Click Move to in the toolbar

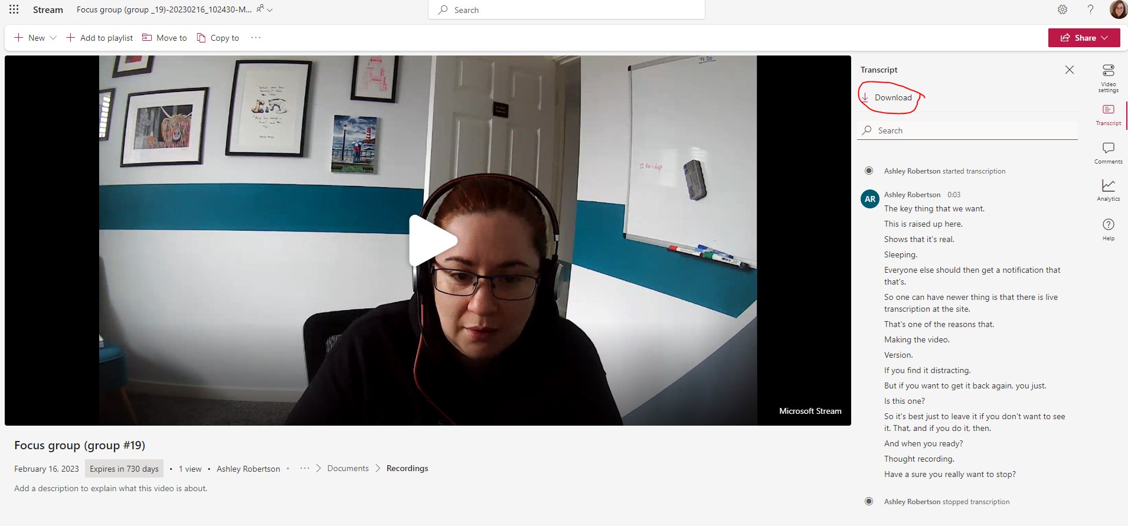(165, 38)
